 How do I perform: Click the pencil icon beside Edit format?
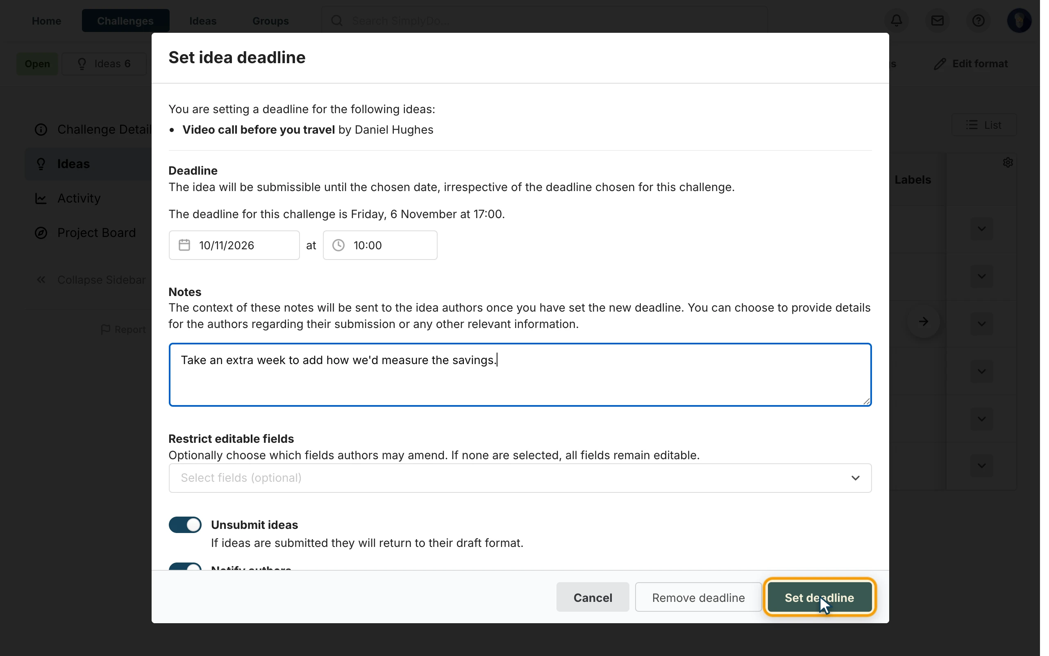point(939,64)
